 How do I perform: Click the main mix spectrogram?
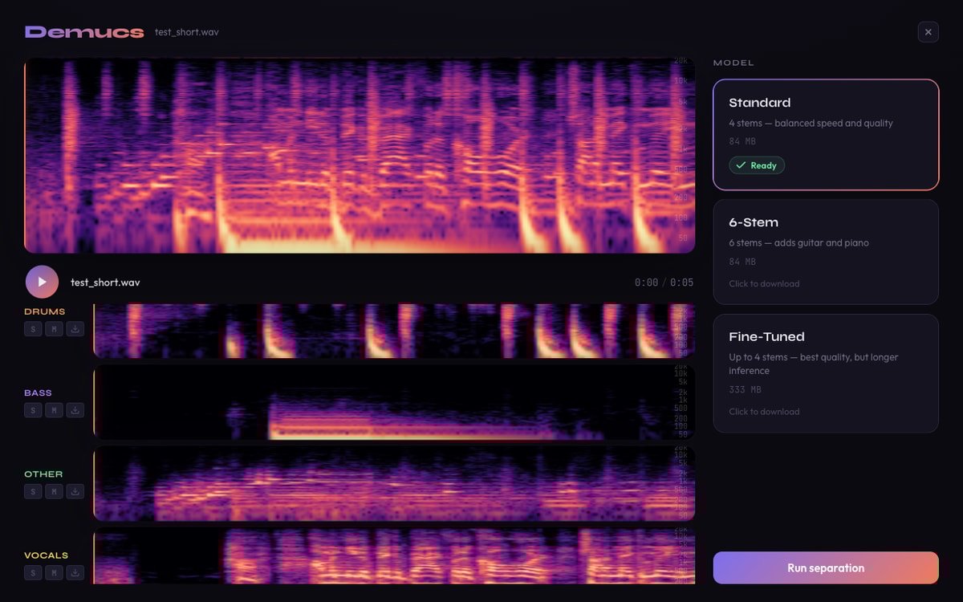[x=360, y=156]
